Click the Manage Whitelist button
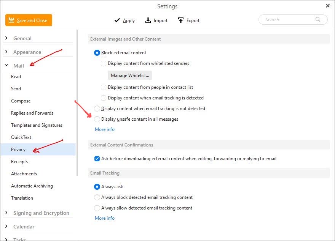Image resolution: width=335 pixels, height=241 pixels. coord(130,76)
